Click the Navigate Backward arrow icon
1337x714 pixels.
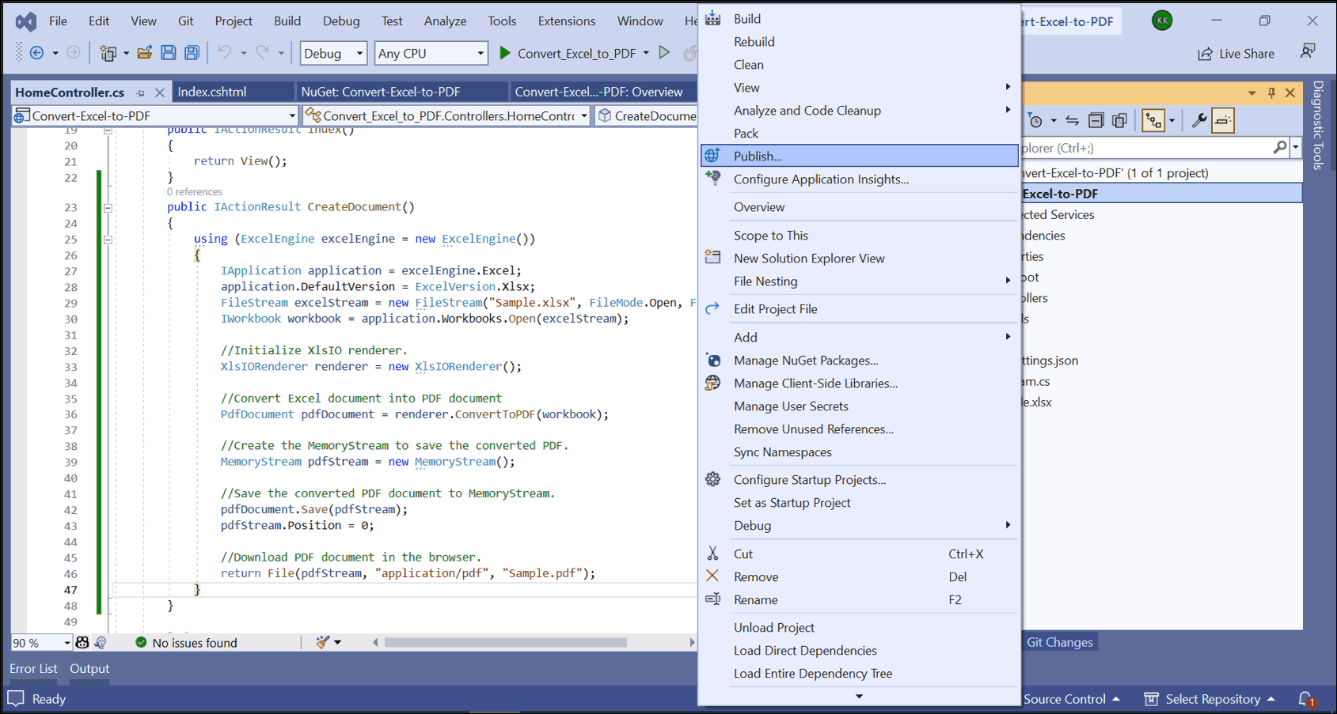tap(36, 53)
